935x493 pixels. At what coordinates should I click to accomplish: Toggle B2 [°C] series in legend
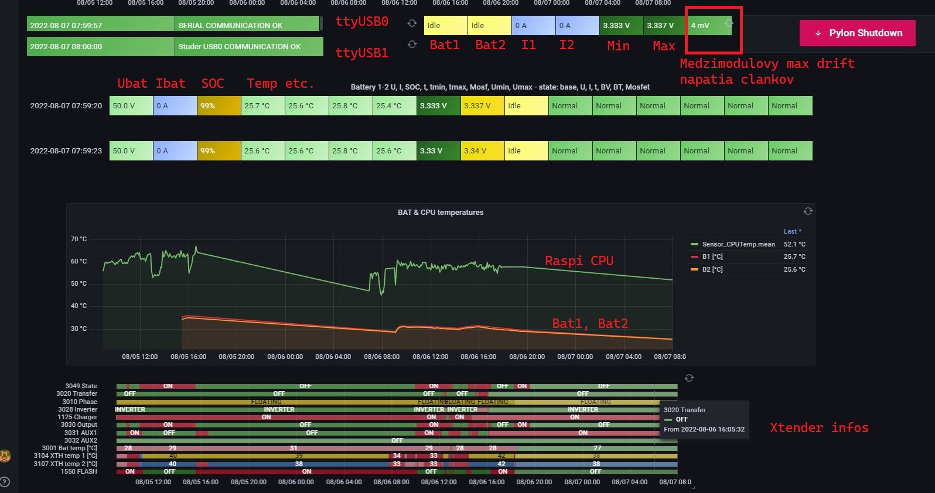(712, 269)
